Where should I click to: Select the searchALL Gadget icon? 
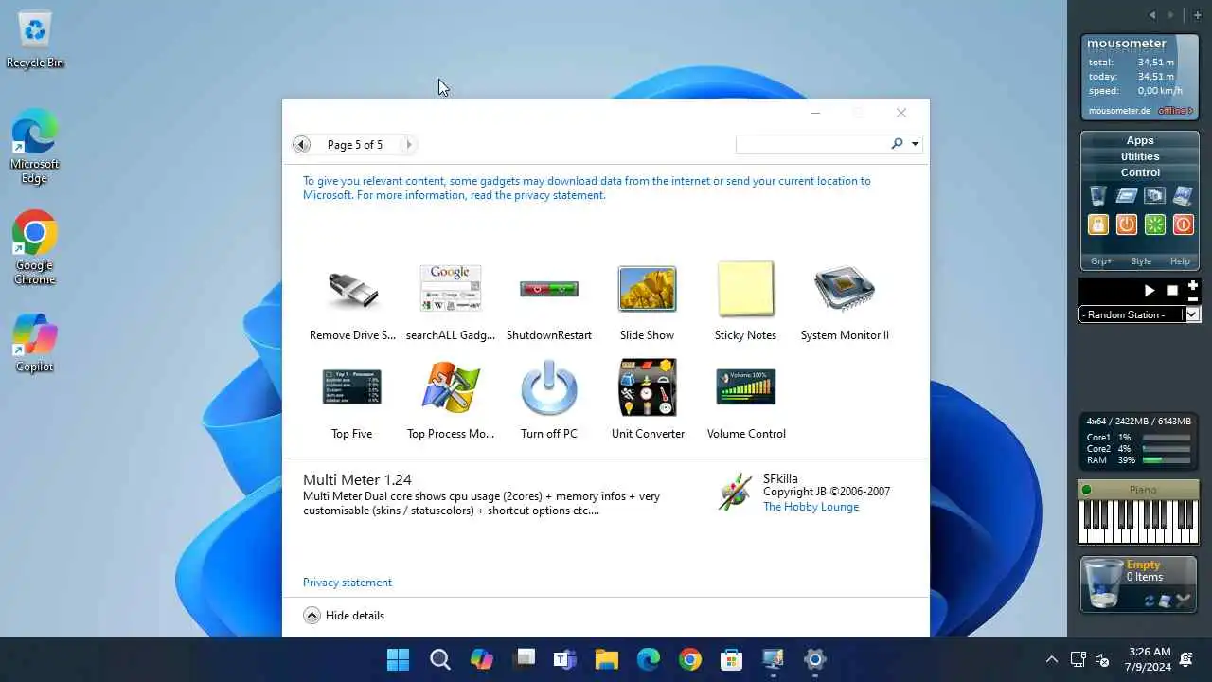point(451,289)
